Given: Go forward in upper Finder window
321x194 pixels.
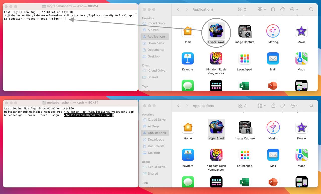Looking at the screenshot, I should (186, 9).
